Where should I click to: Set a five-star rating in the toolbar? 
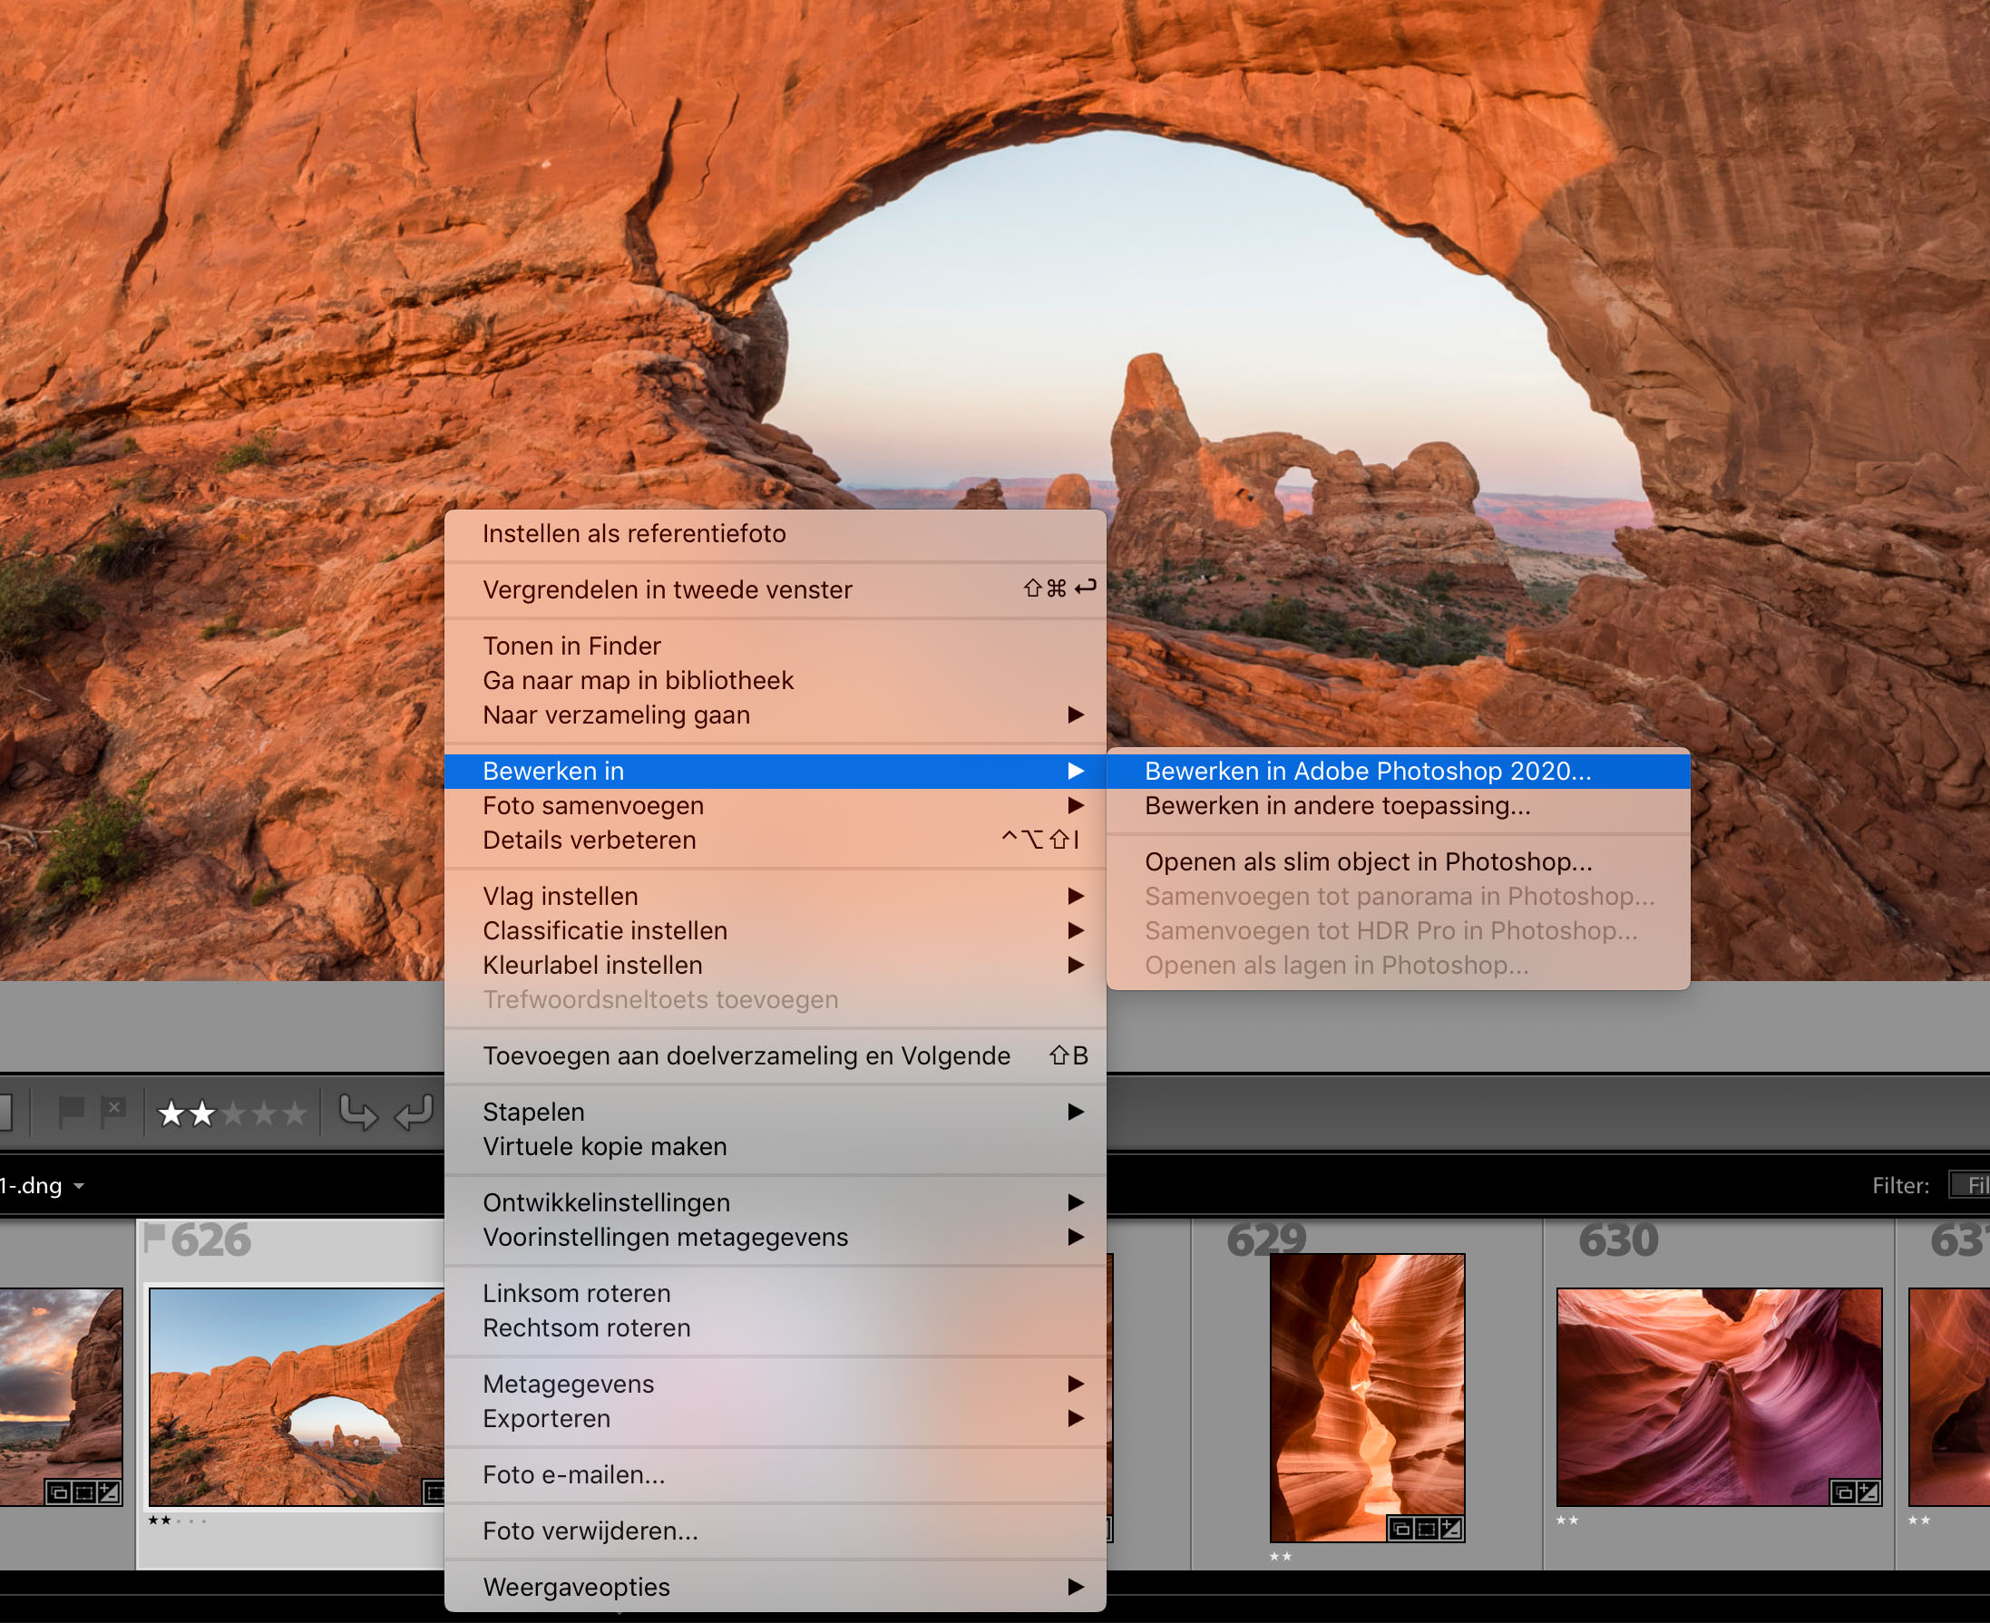point(295,1113)
